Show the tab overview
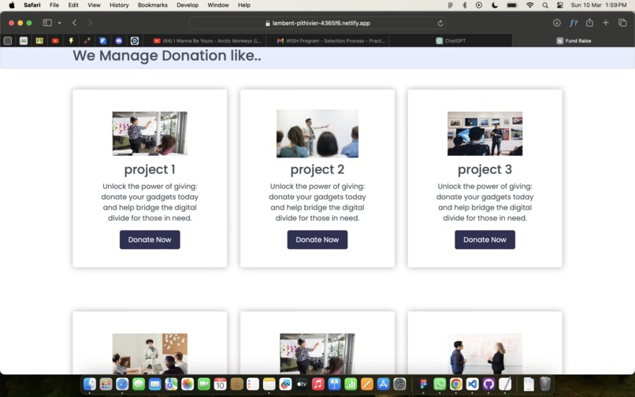This screenshot has width=635, height=397. click(x=622, y=23)
